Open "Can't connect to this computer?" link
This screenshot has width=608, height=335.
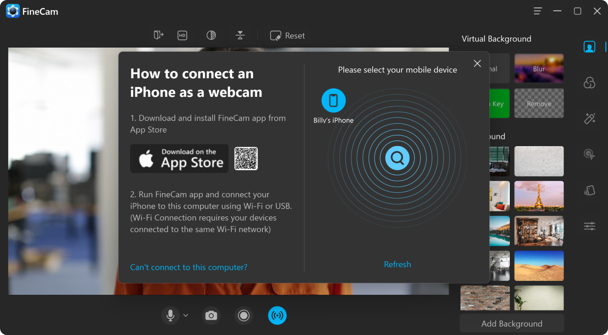(x=189, y=267)
